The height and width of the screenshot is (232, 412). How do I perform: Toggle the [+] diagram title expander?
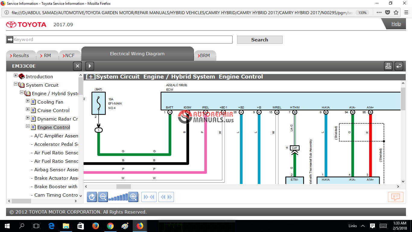coord(90,77)
